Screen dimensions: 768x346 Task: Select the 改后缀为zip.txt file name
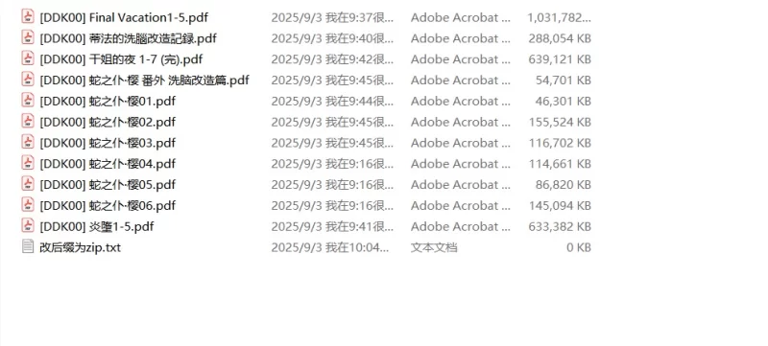[80, 247]
